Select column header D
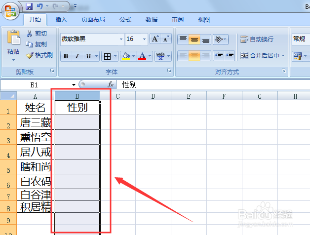 click(153, 96)
